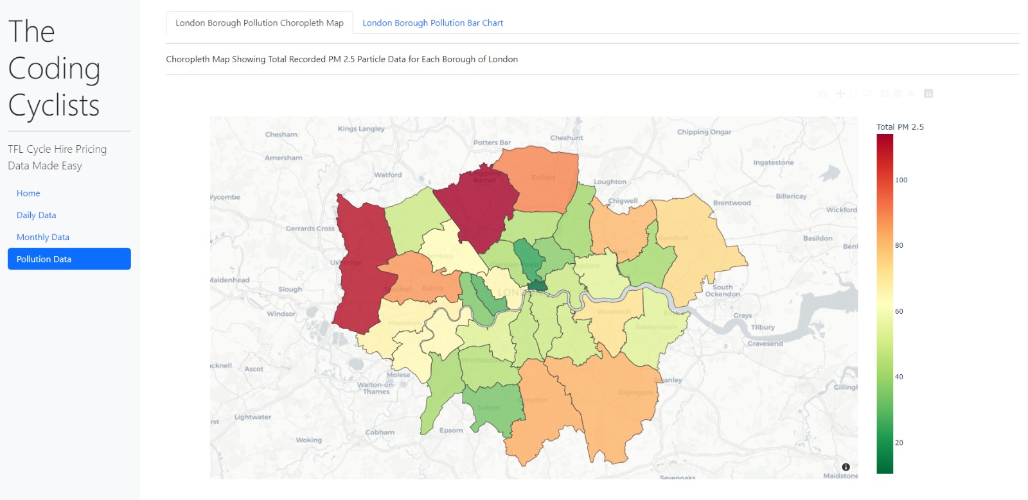Screen dimensions: 1028x500
Task: Go to the Daily Data page
Action: click(x=37, y=215)
